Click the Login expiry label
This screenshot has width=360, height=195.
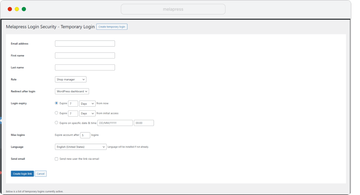pos(19,103)
